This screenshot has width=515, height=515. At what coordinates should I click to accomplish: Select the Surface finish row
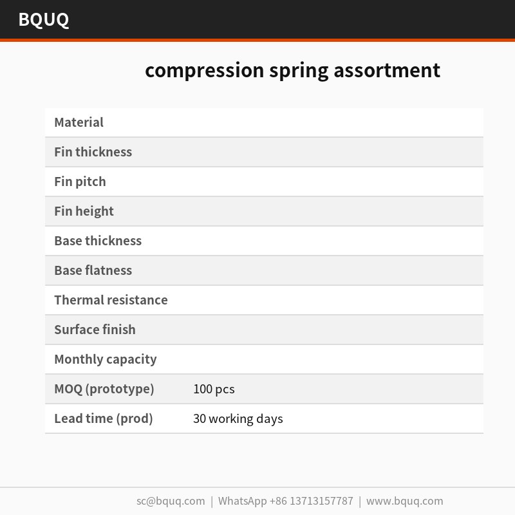(x=264, y=330)
